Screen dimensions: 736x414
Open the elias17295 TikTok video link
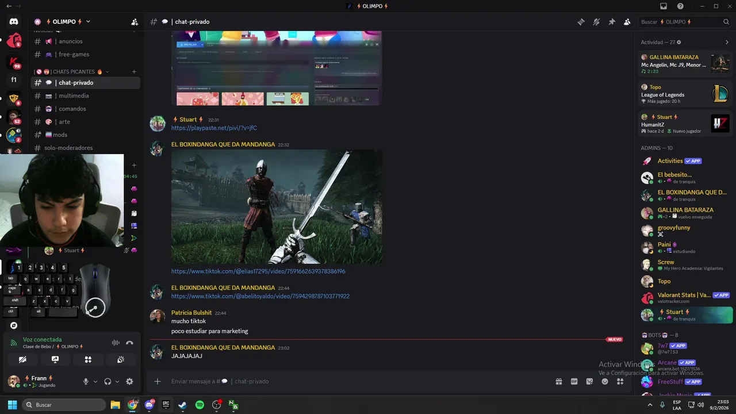point(258,271)
